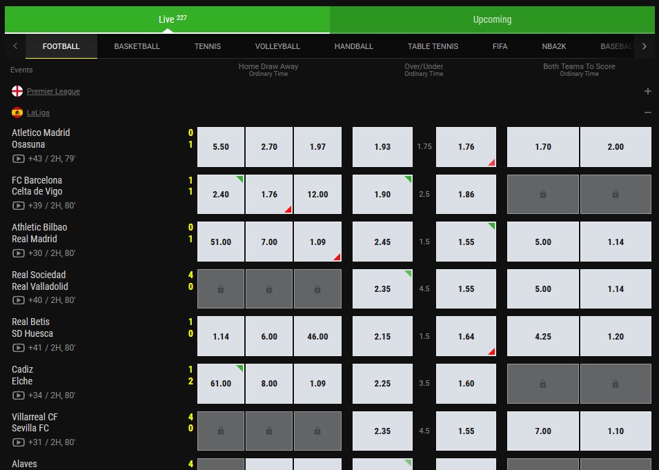Switch to the Basketball tab
The height and width of the screenshot is (470, 659).
(x=136, y=46)
